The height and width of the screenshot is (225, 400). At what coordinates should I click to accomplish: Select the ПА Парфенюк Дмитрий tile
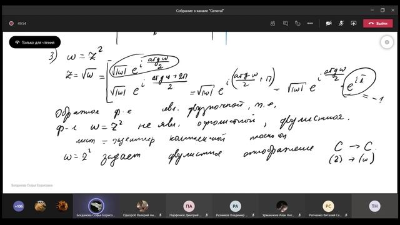pos(189,206)
